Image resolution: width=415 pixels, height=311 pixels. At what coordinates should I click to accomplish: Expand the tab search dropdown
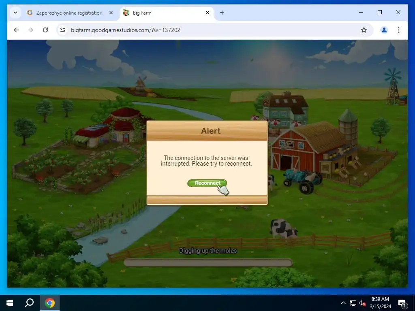[x=15, y=13]
